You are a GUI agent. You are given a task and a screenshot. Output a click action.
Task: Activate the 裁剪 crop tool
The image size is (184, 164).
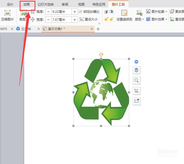pos(23,16)
